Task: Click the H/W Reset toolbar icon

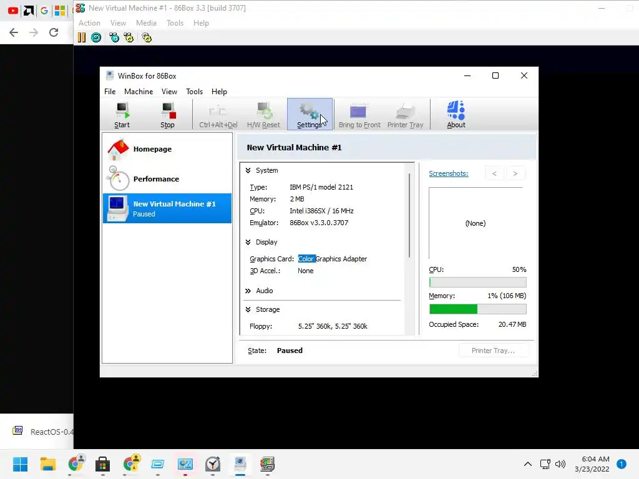Action: tap(263, 115)
